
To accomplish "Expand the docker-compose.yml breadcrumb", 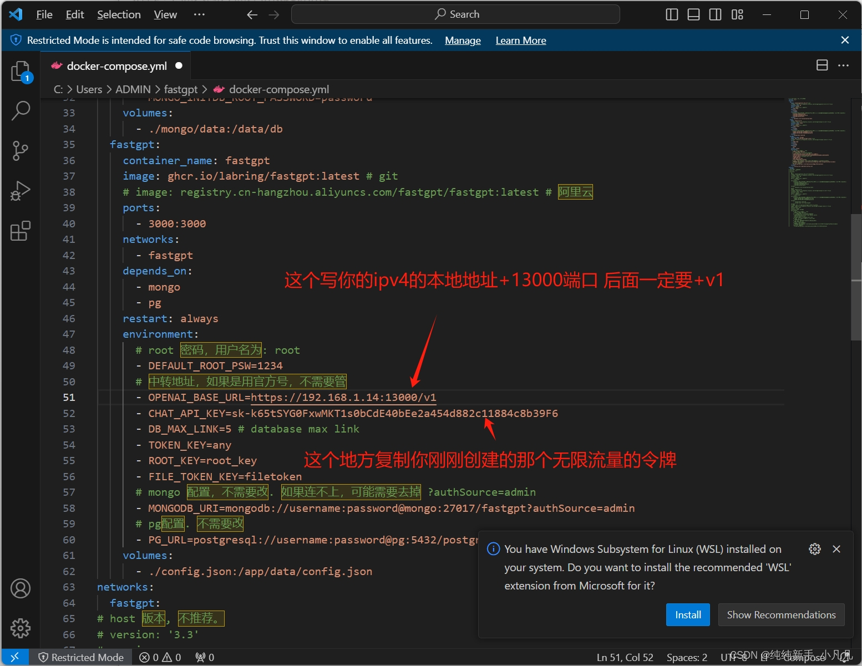I will click(272, 89).
